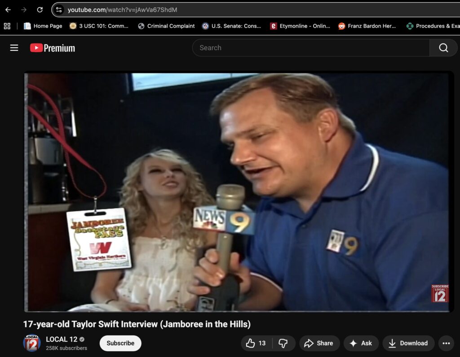The image size is (460, 357).
Task: Dislike the video with thumbs down
Action: click(x=283, y=343)
